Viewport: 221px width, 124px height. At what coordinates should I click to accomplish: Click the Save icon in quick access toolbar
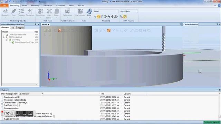7,1
